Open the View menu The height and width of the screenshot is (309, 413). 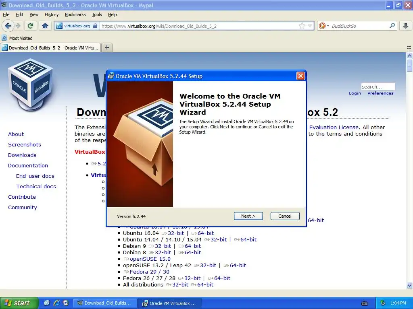[34, 14]
